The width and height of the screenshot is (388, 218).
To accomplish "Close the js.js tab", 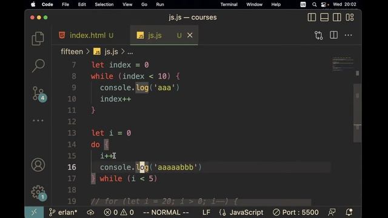I will [190, 35].
